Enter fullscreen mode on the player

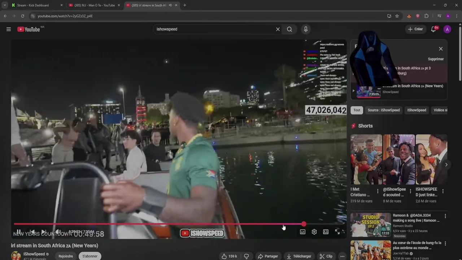(337, 232)
